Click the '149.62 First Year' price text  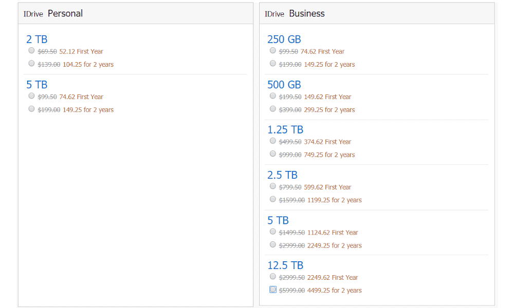tap(328, 97)
